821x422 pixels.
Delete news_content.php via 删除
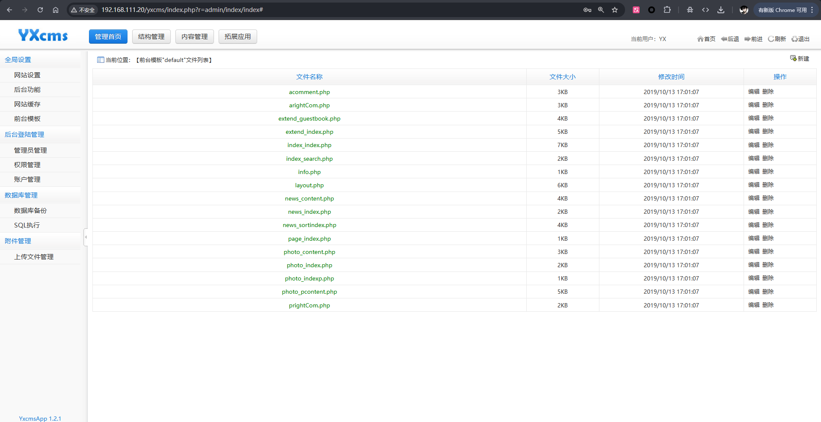pos(768,198)
